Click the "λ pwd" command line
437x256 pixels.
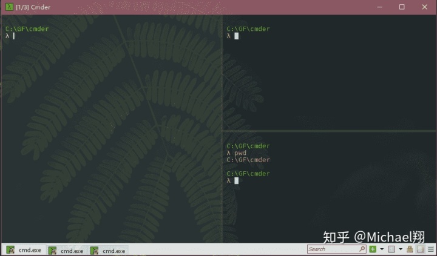tap(236, 153)
